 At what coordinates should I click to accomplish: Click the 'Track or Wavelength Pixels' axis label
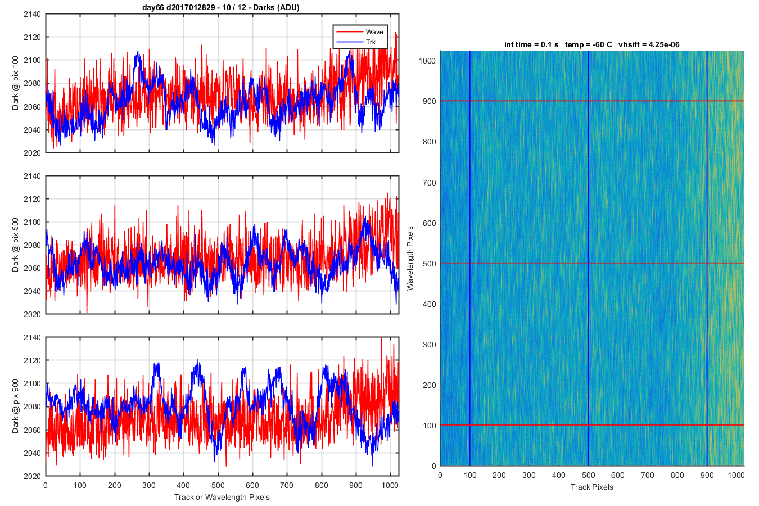coord(222,497)
